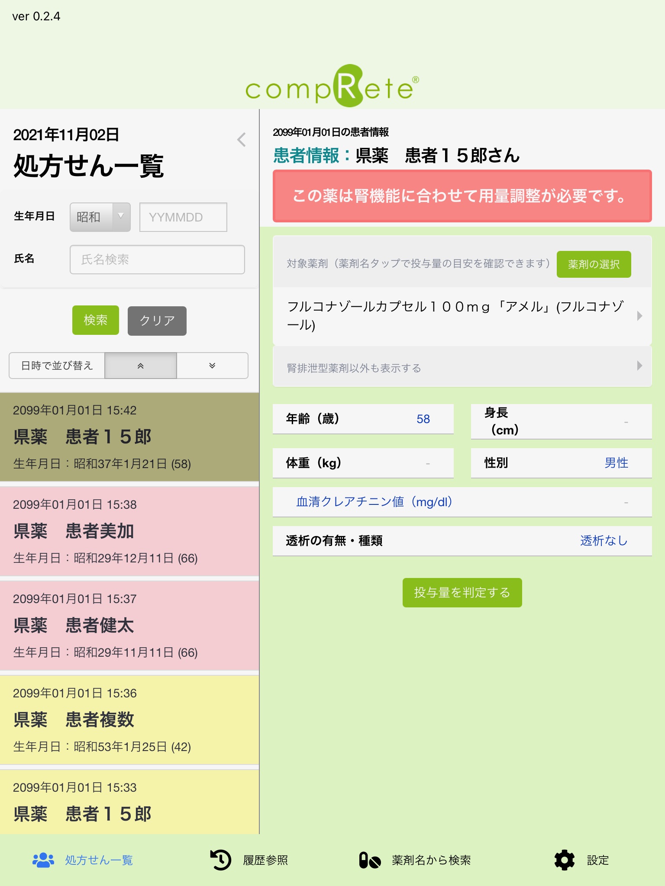665x886 pixels.
Task: Click the green 検索 button
Action: (x=95, y=320)
